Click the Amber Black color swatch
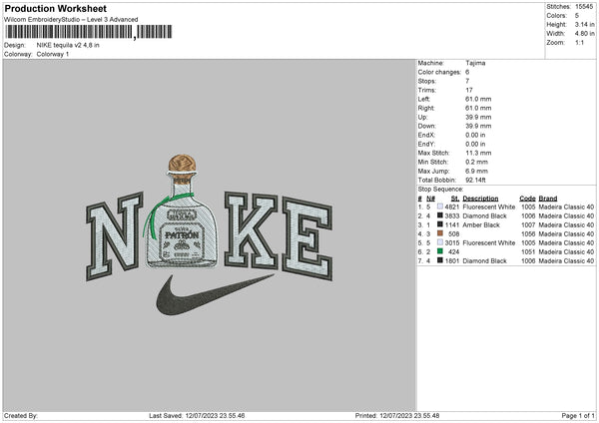The width and height of the screenshot is (599, 423). pos(440,224)
